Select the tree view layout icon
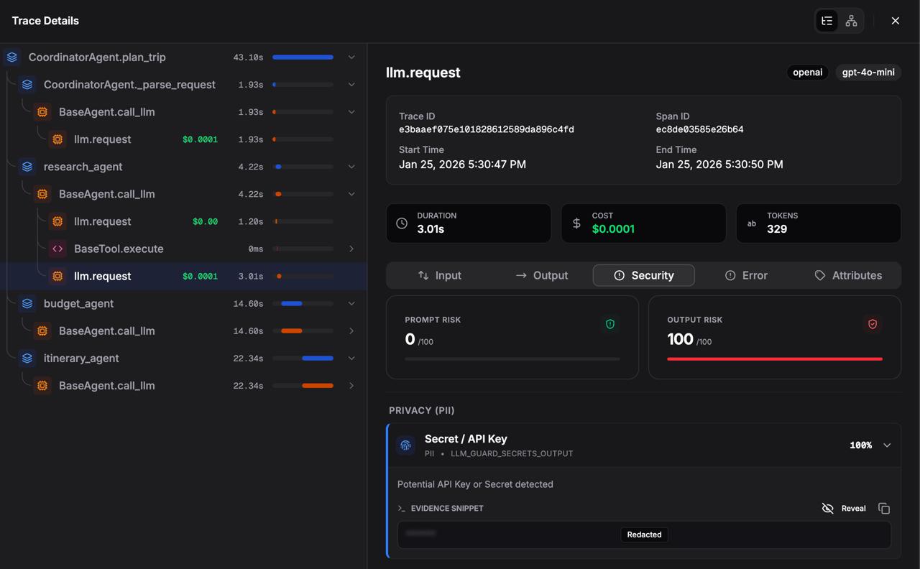The height and width of the screenshot is (569, 920). point(826,21)
